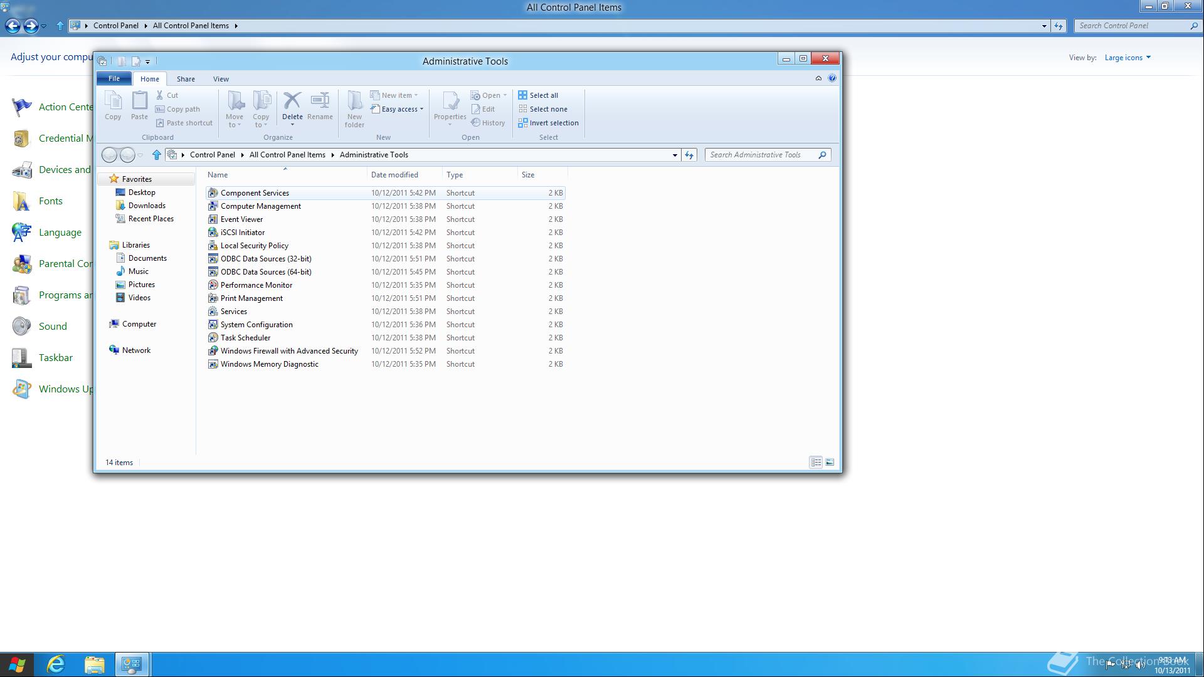The image size is (1204, 677).
Task: Click Invert selection in ribbon
Action: click(x=548, y=123)
